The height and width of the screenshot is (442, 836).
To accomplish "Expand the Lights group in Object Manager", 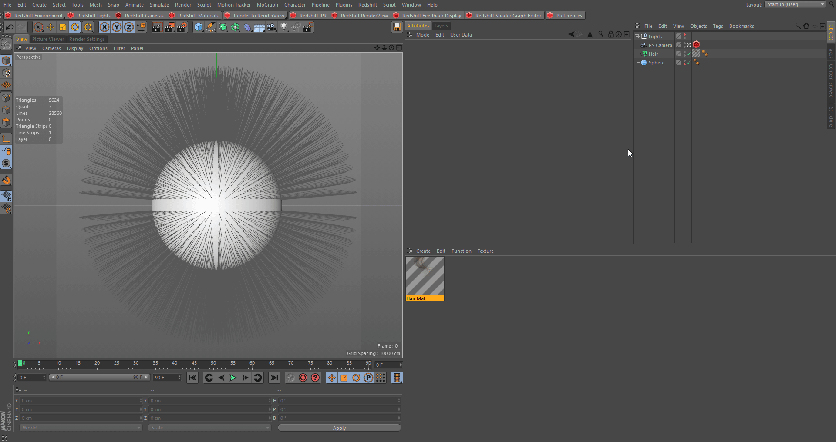I will click(637, 37).
